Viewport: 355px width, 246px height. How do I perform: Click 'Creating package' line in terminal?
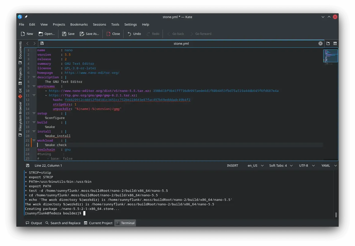coord(72,209)
